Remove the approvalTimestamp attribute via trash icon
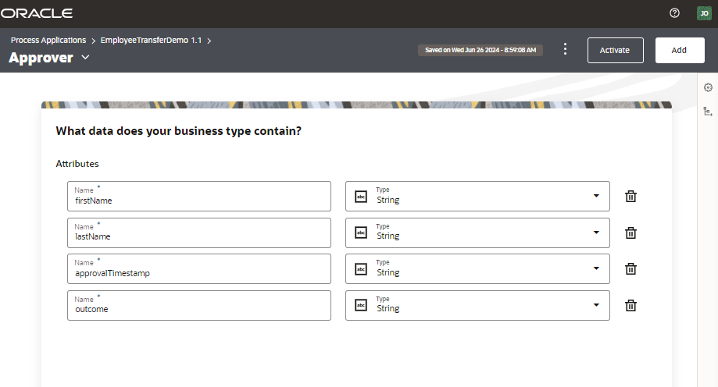Screen dimensions: 718x387 coord(631,269)
